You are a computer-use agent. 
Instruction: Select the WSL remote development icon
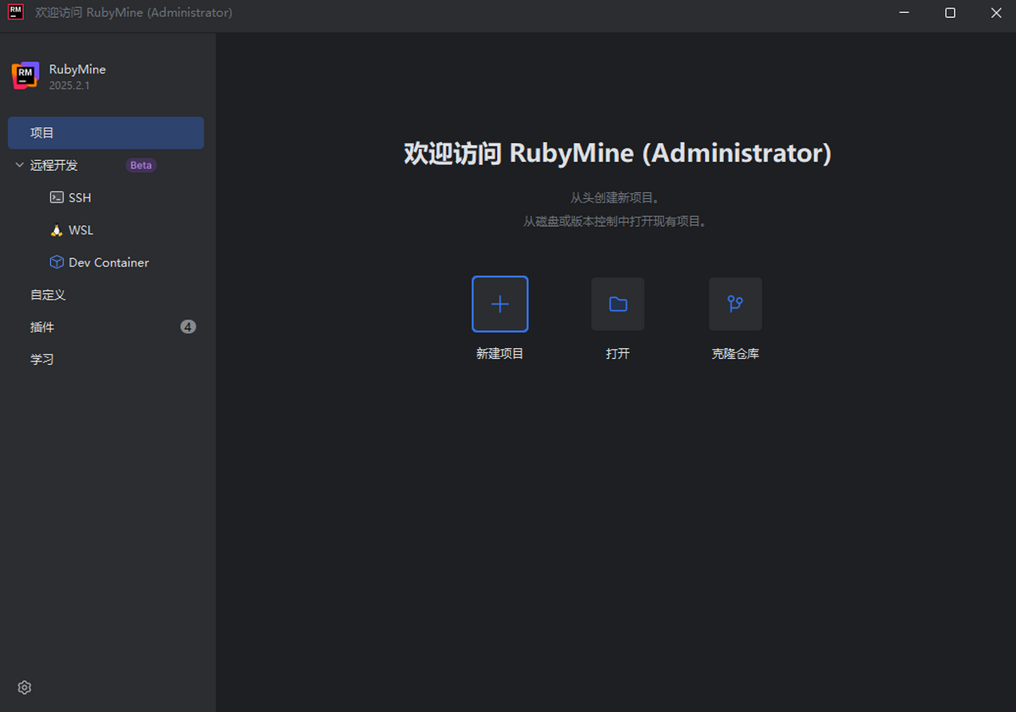[x=55, y=229]
